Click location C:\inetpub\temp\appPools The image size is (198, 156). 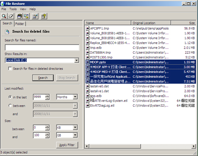pos(150,28)
